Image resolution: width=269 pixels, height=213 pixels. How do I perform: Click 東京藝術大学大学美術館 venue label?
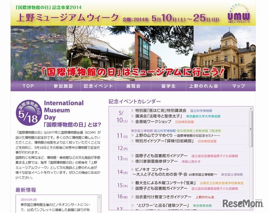pos(203,117)
